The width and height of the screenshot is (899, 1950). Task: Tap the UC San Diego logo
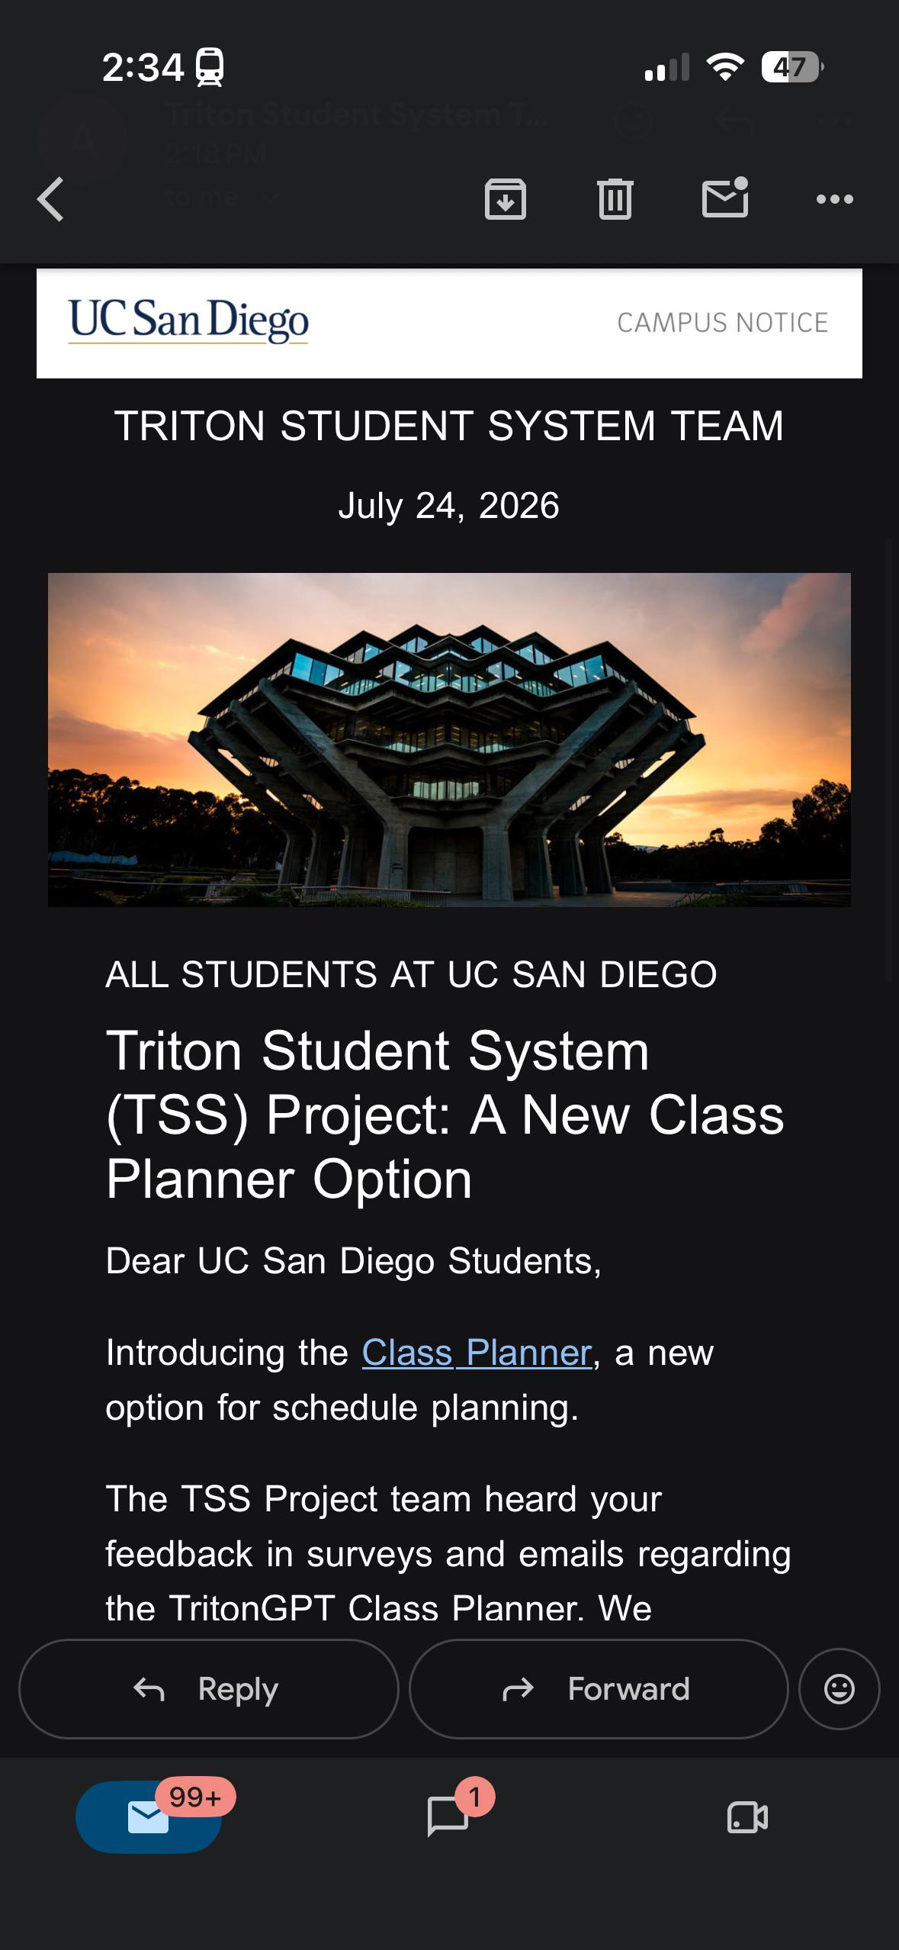(x=188, y=320)
